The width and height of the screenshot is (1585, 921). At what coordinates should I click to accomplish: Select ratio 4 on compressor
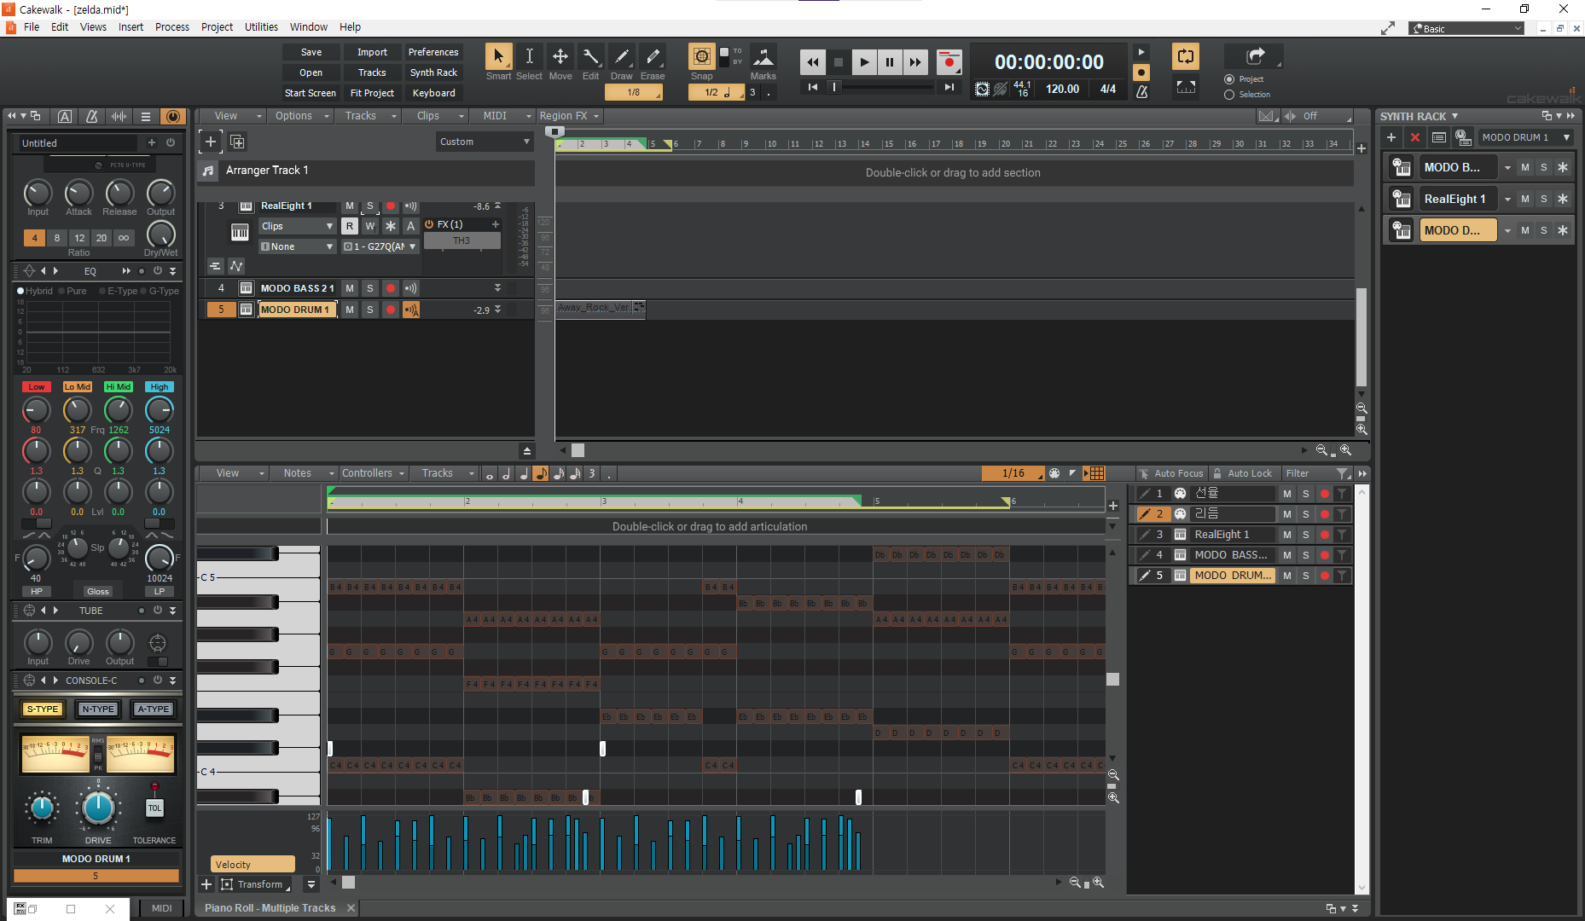[34, 238]
